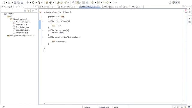Toggle Show Whitespace Characters icon

(x=87, y=3)
